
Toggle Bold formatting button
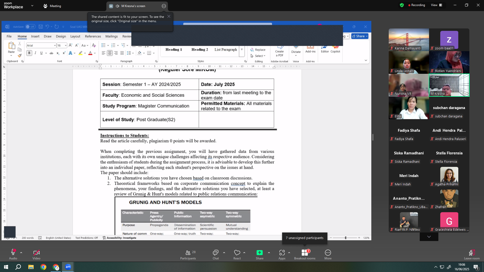click(x=29, y=53)
